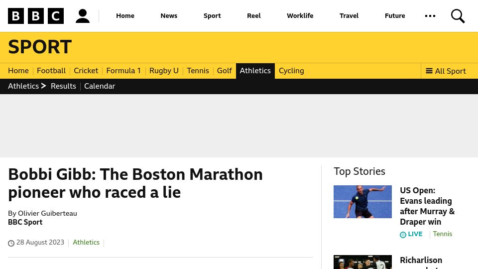Open News in top navigation
Viewport: 478px width, 269px height.
[169, 16]
